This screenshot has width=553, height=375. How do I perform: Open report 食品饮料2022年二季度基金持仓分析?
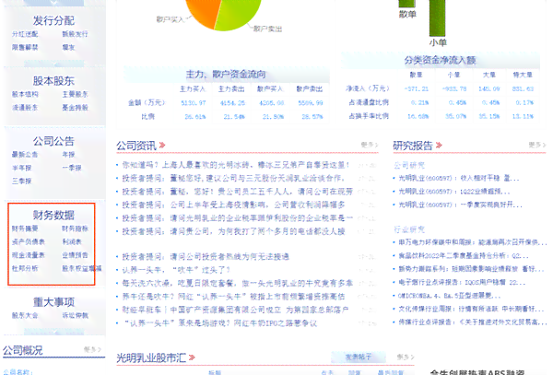(x=464, y=256)
